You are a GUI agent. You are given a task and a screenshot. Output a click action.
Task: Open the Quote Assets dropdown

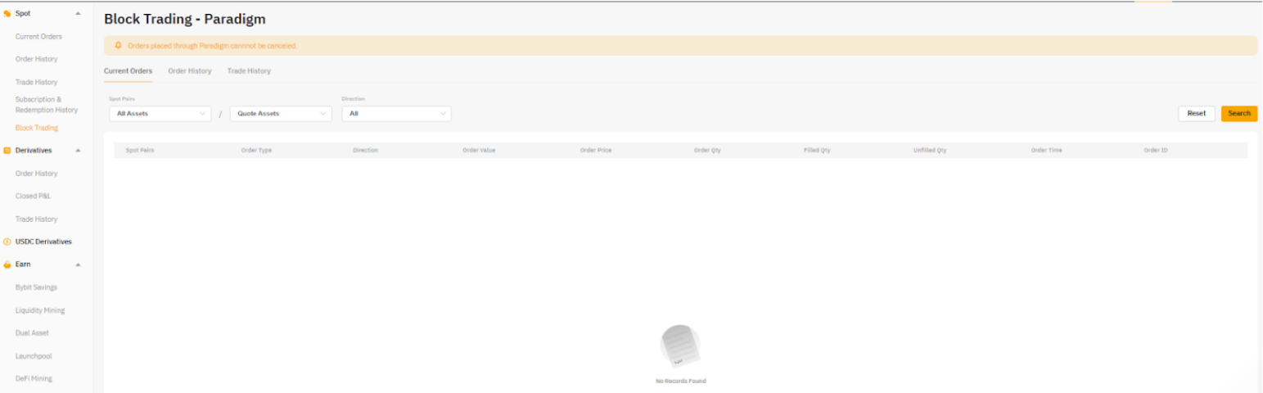[x=281, y=114]
